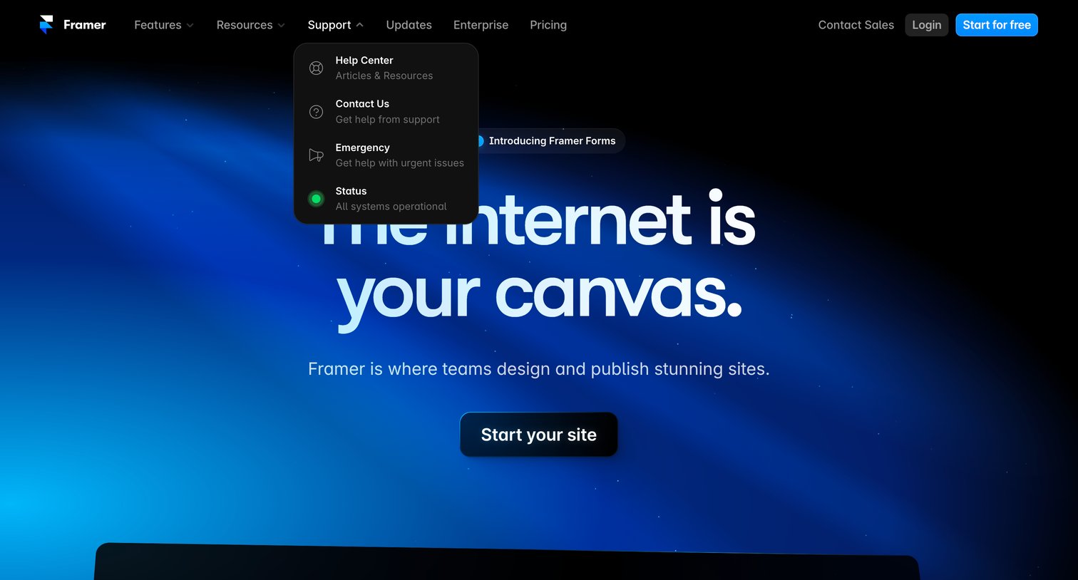Click the hero tagline about teams designing sites
The width and height of the screenshot is (1078, 580).
[x=539, y=369]
